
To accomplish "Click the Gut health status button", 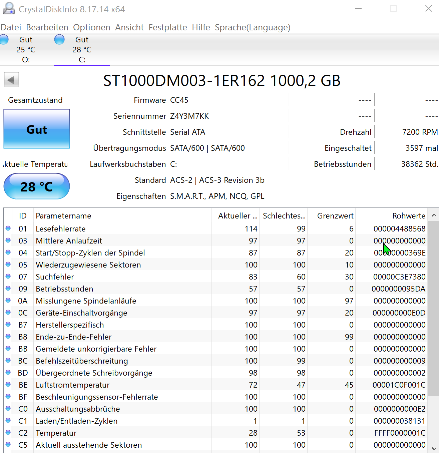I will [37, 129].
